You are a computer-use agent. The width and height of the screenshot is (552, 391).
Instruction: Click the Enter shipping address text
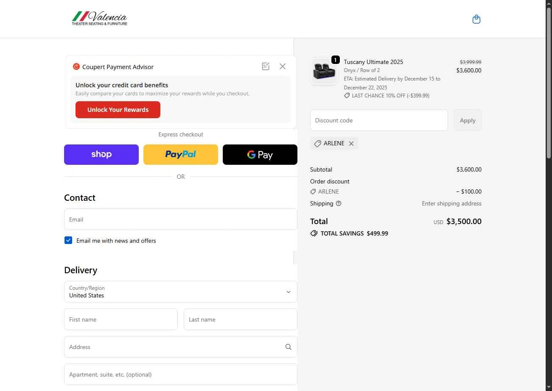(451, 203)
